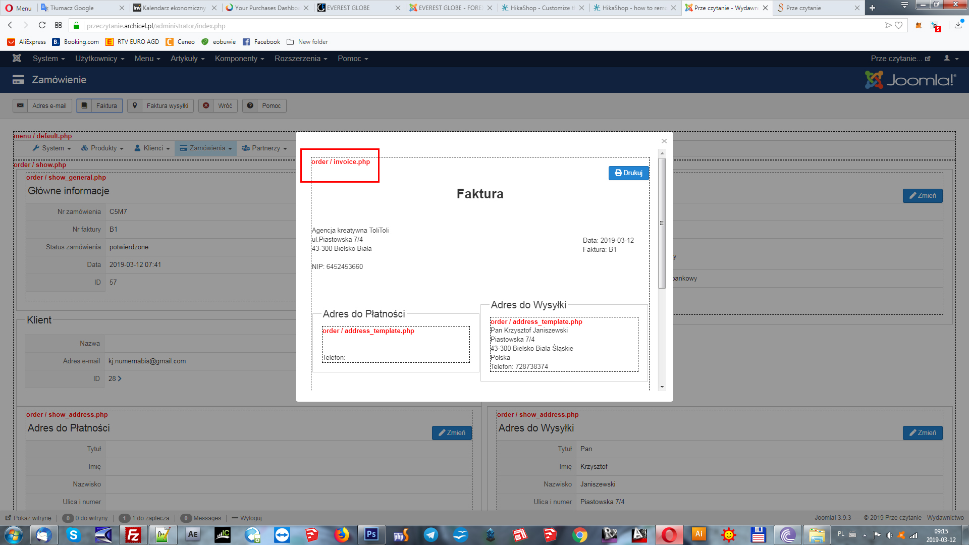The image size is (969, 545).
Task: Open the Artykuły menu
Action: click(x=187, y=59)
